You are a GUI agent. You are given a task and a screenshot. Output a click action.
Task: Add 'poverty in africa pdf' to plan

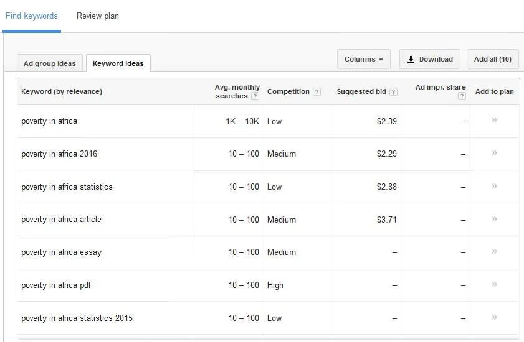(494, 284)
